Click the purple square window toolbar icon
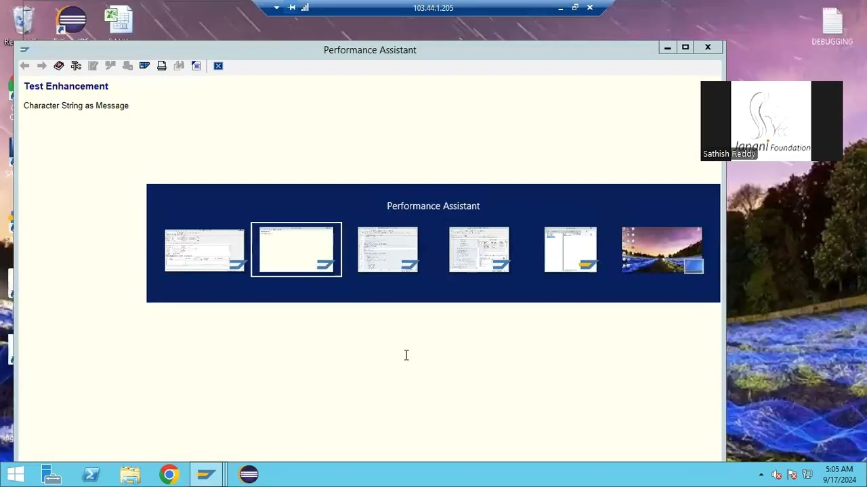 196,66
